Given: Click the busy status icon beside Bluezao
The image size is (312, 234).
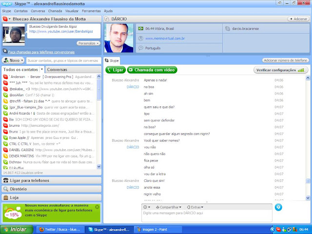Looking at the screenshot, I should [5, 19].
